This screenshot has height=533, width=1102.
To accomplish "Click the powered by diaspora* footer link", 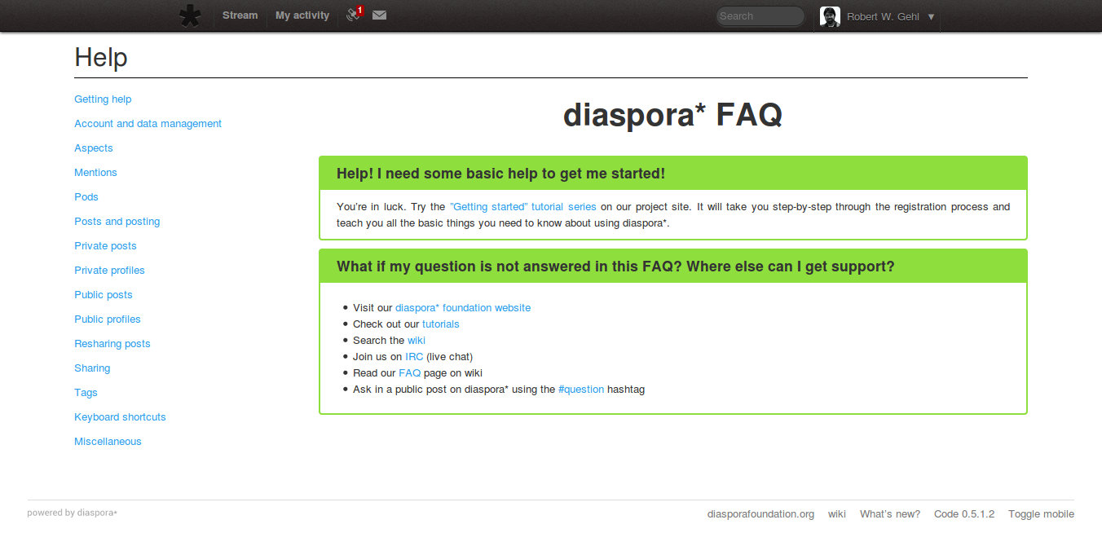I will point(72,513).
